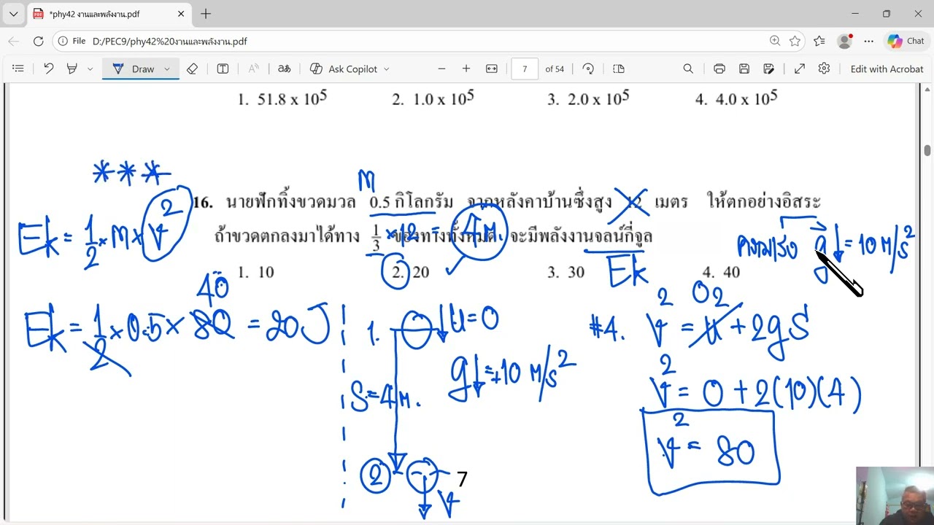Click the vertical scrollbar thumb

pos(927,150)
